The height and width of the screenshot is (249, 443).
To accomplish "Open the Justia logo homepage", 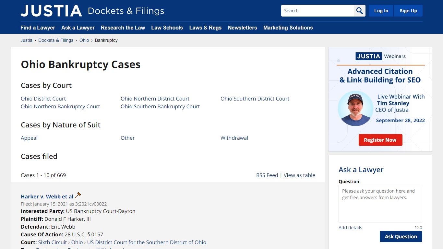I will pos(51,11).
